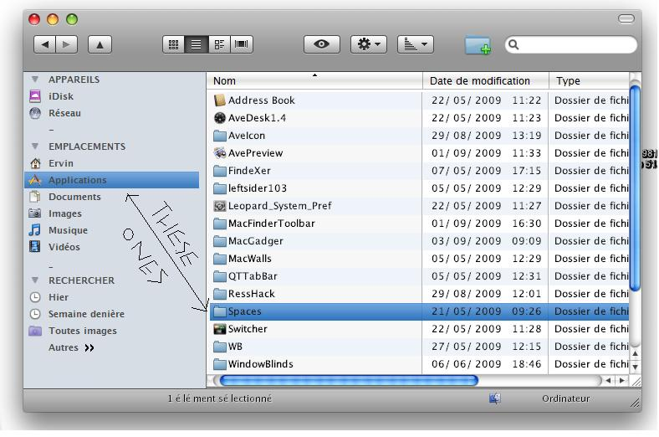
Task: Select the MacFinderToolbar folder icon
Action: pyautogui.click(x=219, y=224)
